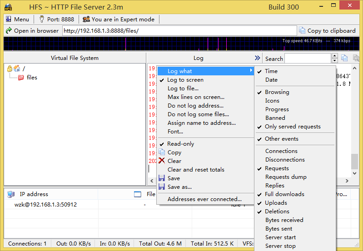Choose Clear and reset totals

tap(205, 170)
